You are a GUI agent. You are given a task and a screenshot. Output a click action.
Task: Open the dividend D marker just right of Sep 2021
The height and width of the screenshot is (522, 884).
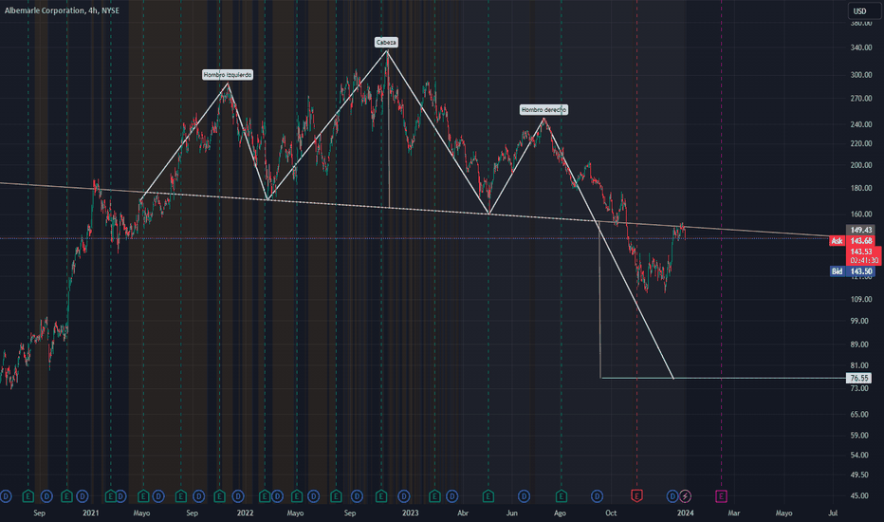point(199,496)
